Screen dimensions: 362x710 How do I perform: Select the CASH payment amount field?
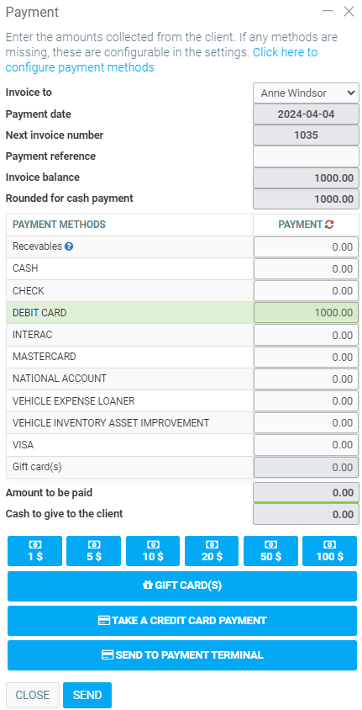[306, 269]
